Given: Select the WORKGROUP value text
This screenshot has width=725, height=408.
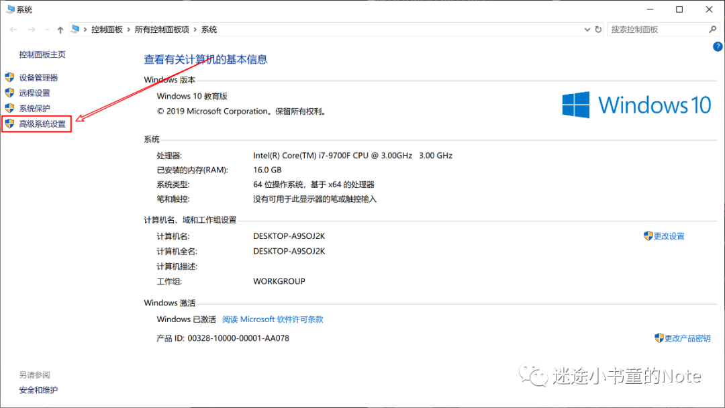Looking at the screenshot, I should click(279, 281).
